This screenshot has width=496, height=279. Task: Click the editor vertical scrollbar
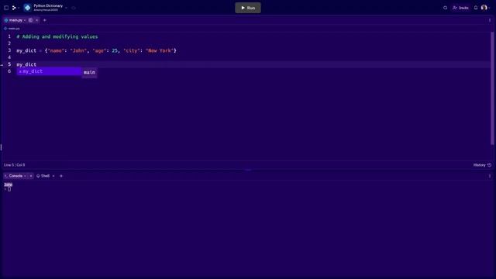click(492, 88)
